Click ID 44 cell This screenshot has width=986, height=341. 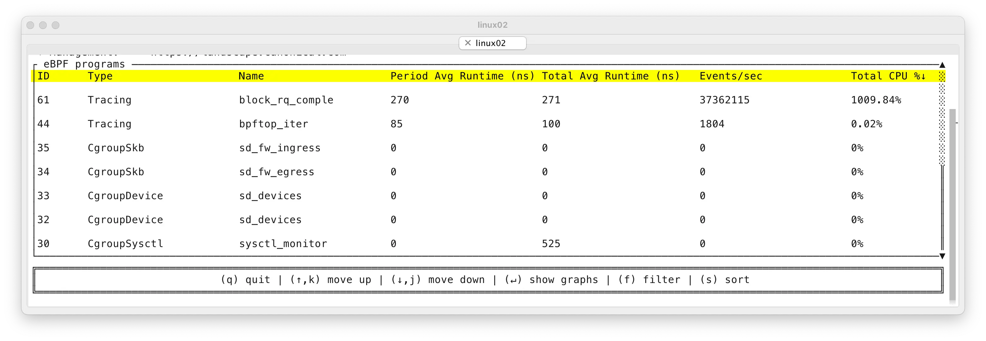tap(43, 124)
